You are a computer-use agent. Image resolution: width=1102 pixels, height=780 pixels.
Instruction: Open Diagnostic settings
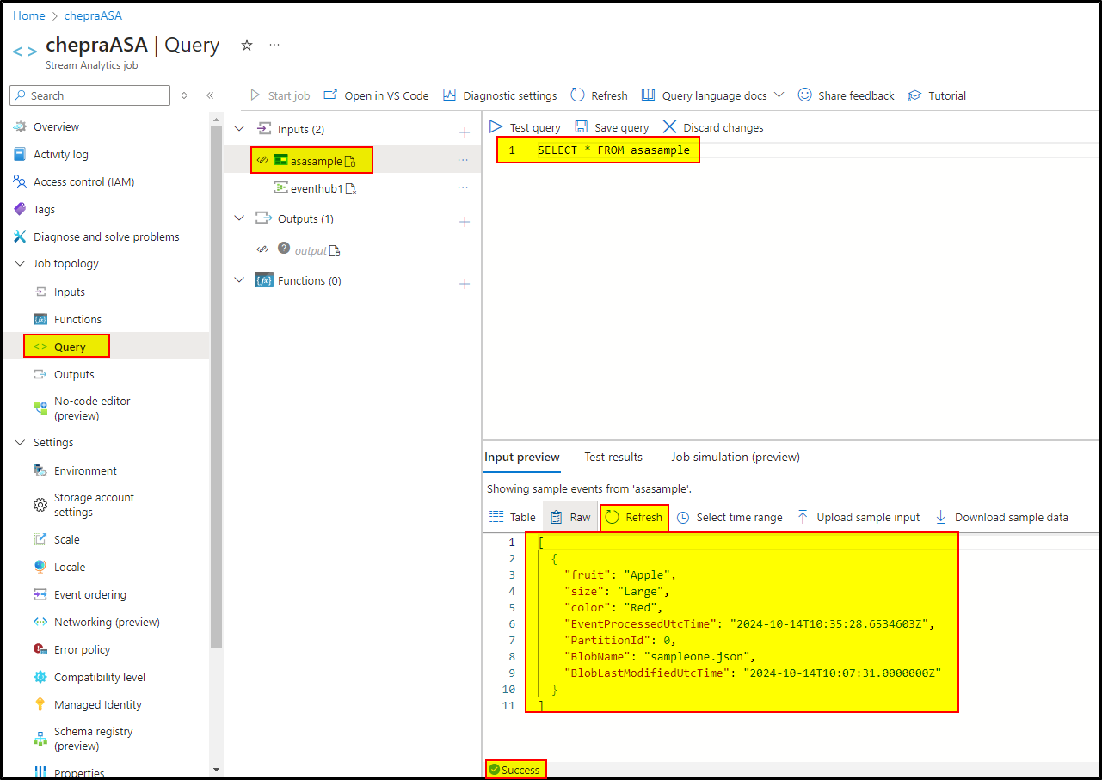pos(499,95)
